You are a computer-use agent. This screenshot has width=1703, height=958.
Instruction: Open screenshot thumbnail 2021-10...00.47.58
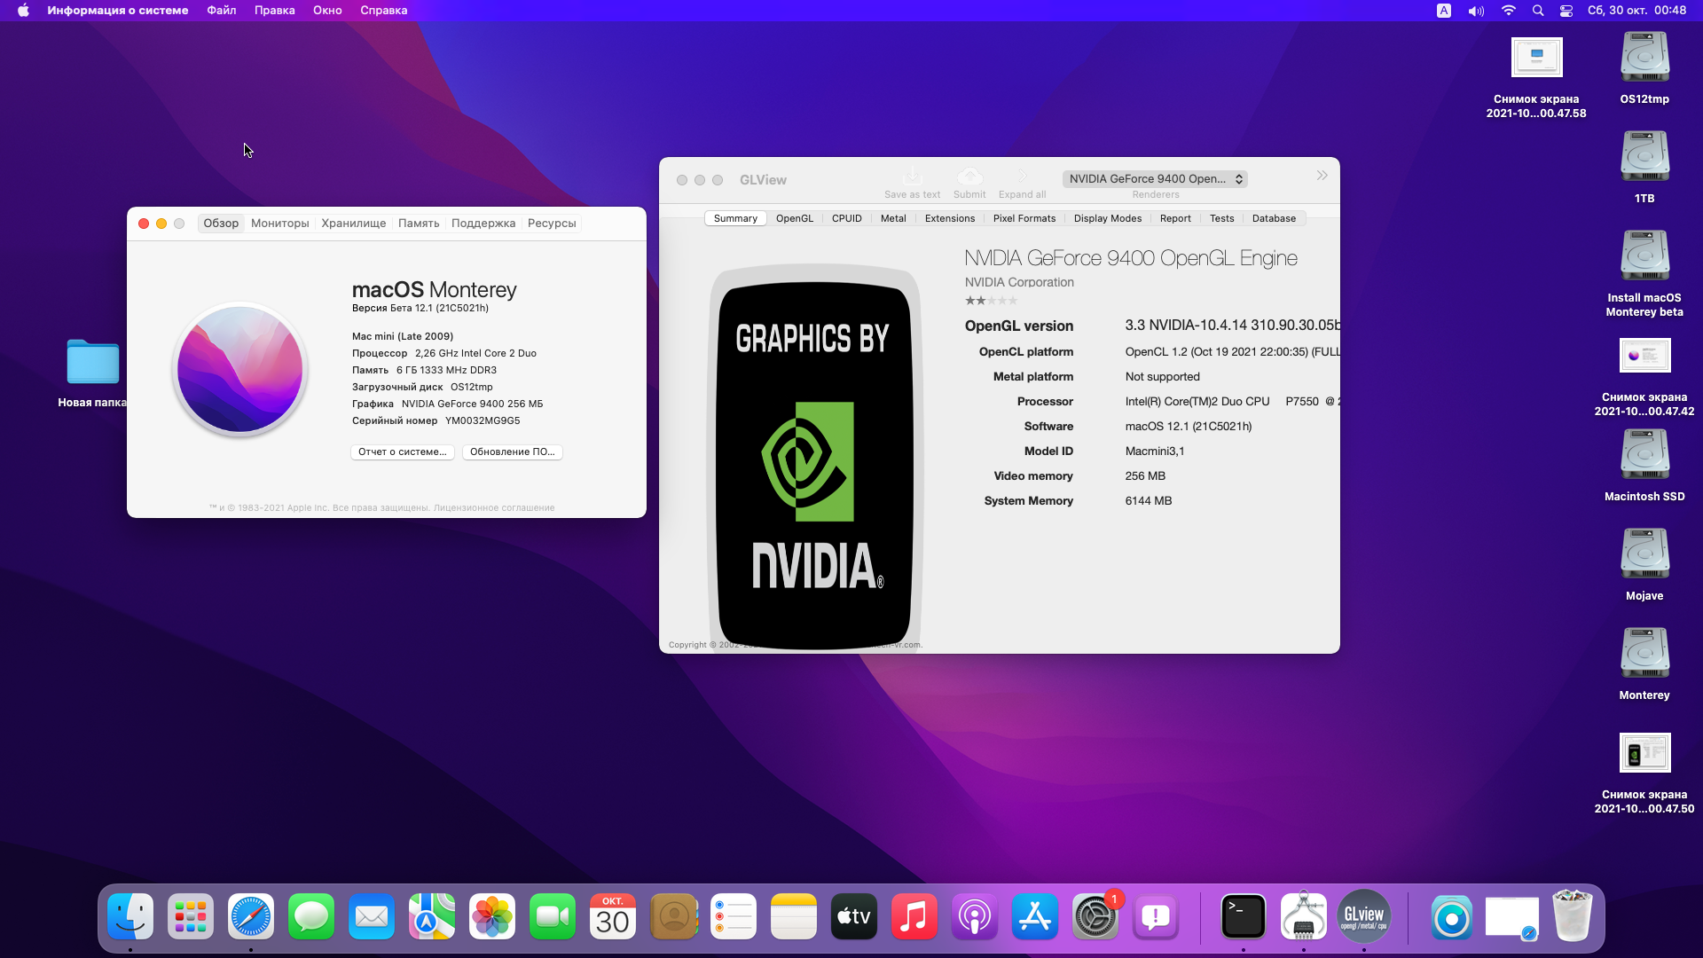click(1536, 59)
